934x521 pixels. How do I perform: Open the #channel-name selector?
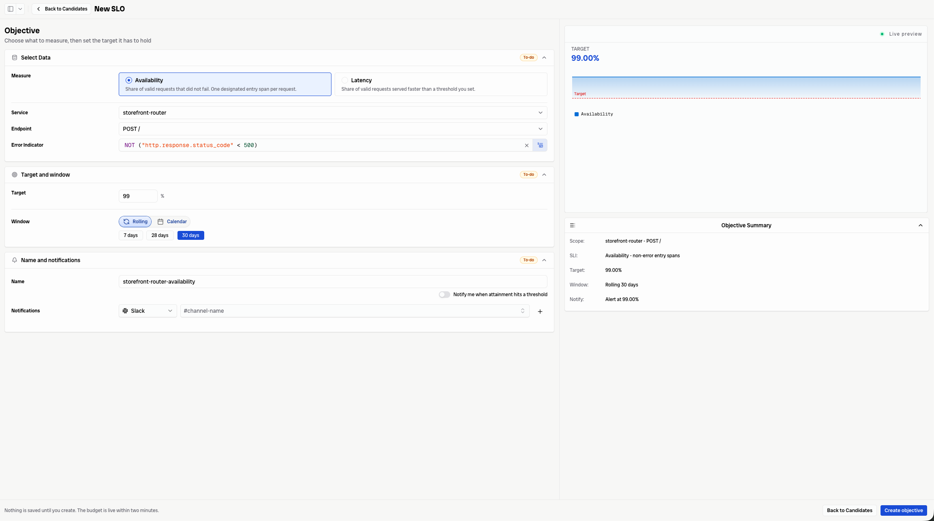pos(355,311)
